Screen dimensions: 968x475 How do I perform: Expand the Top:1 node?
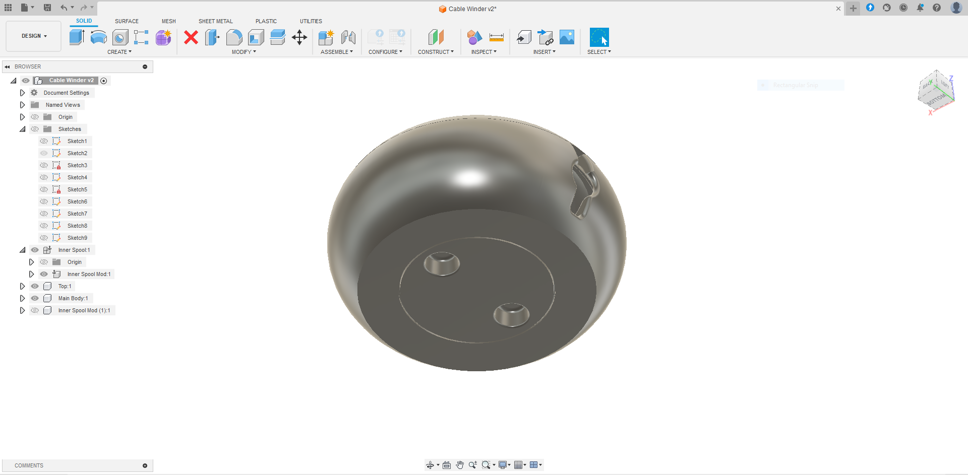[22, 286]
